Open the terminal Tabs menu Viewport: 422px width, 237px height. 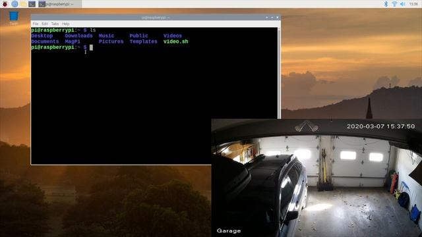pos(55,24)
